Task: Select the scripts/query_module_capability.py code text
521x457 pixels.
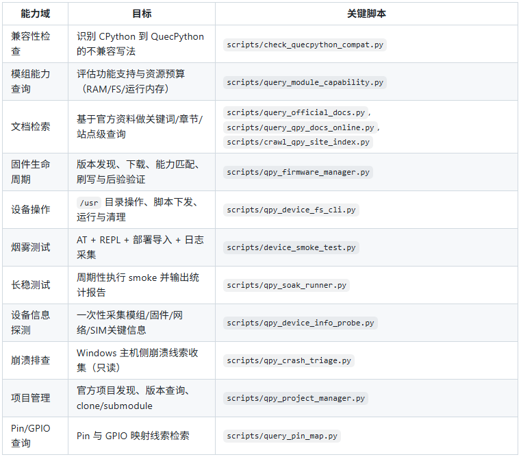Action: [305, 82]
